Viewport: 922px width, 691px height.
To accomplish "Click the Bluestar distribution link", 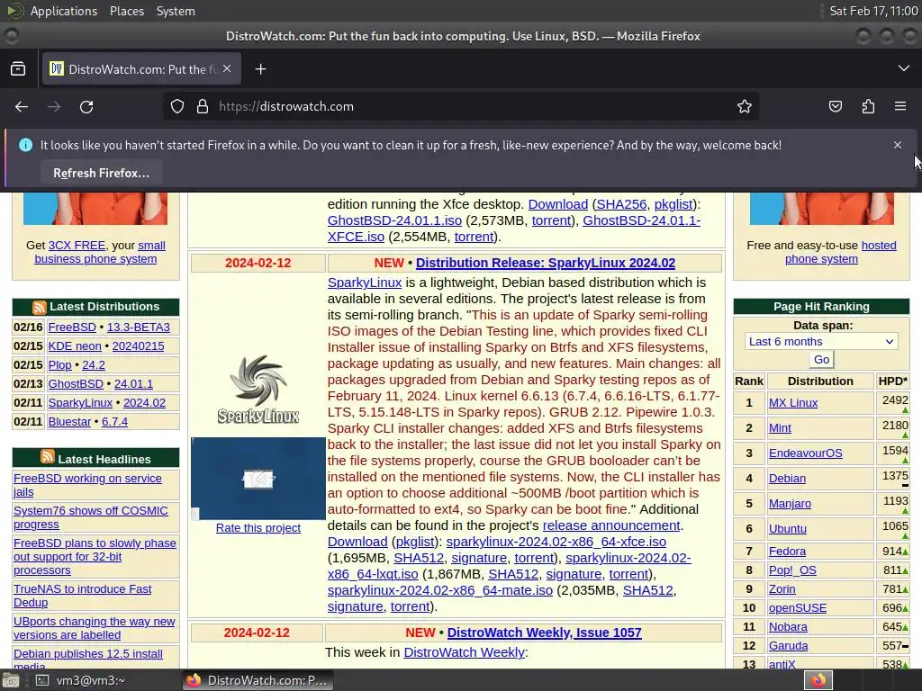I will (x=69, y=422).
